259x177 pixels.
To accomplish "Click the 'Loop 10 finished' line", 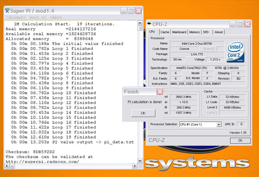I will [x=53, y=93].
